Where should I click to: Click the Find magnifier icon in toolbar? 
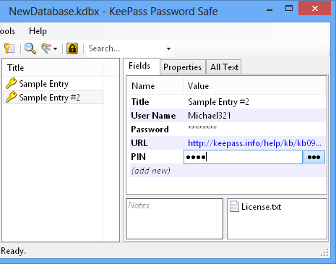(x=30, y=48)
